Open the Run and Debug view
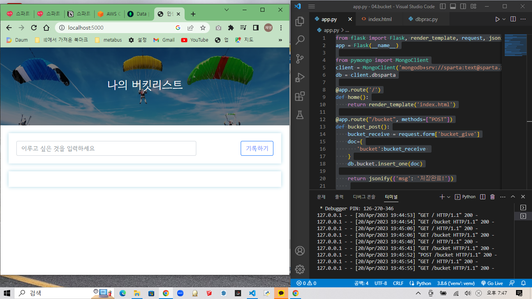532x299 pixels. coord(300,77)
